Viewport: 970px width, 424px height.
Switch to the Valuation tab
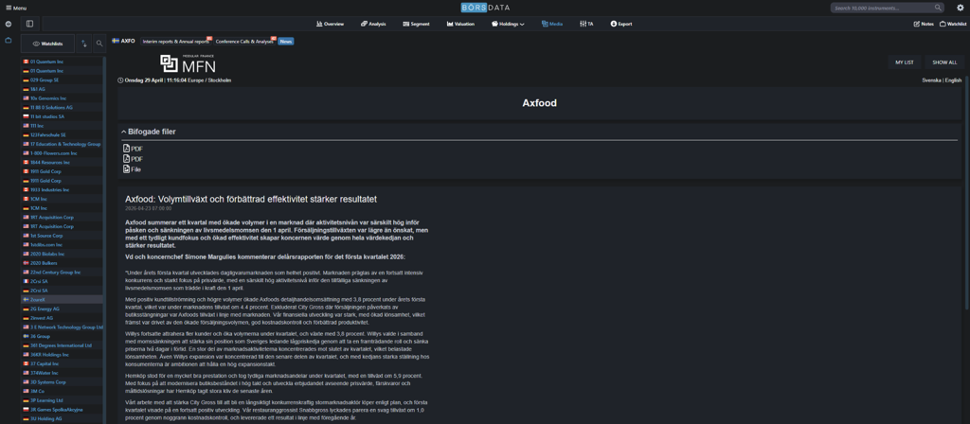tap(460, 24)
